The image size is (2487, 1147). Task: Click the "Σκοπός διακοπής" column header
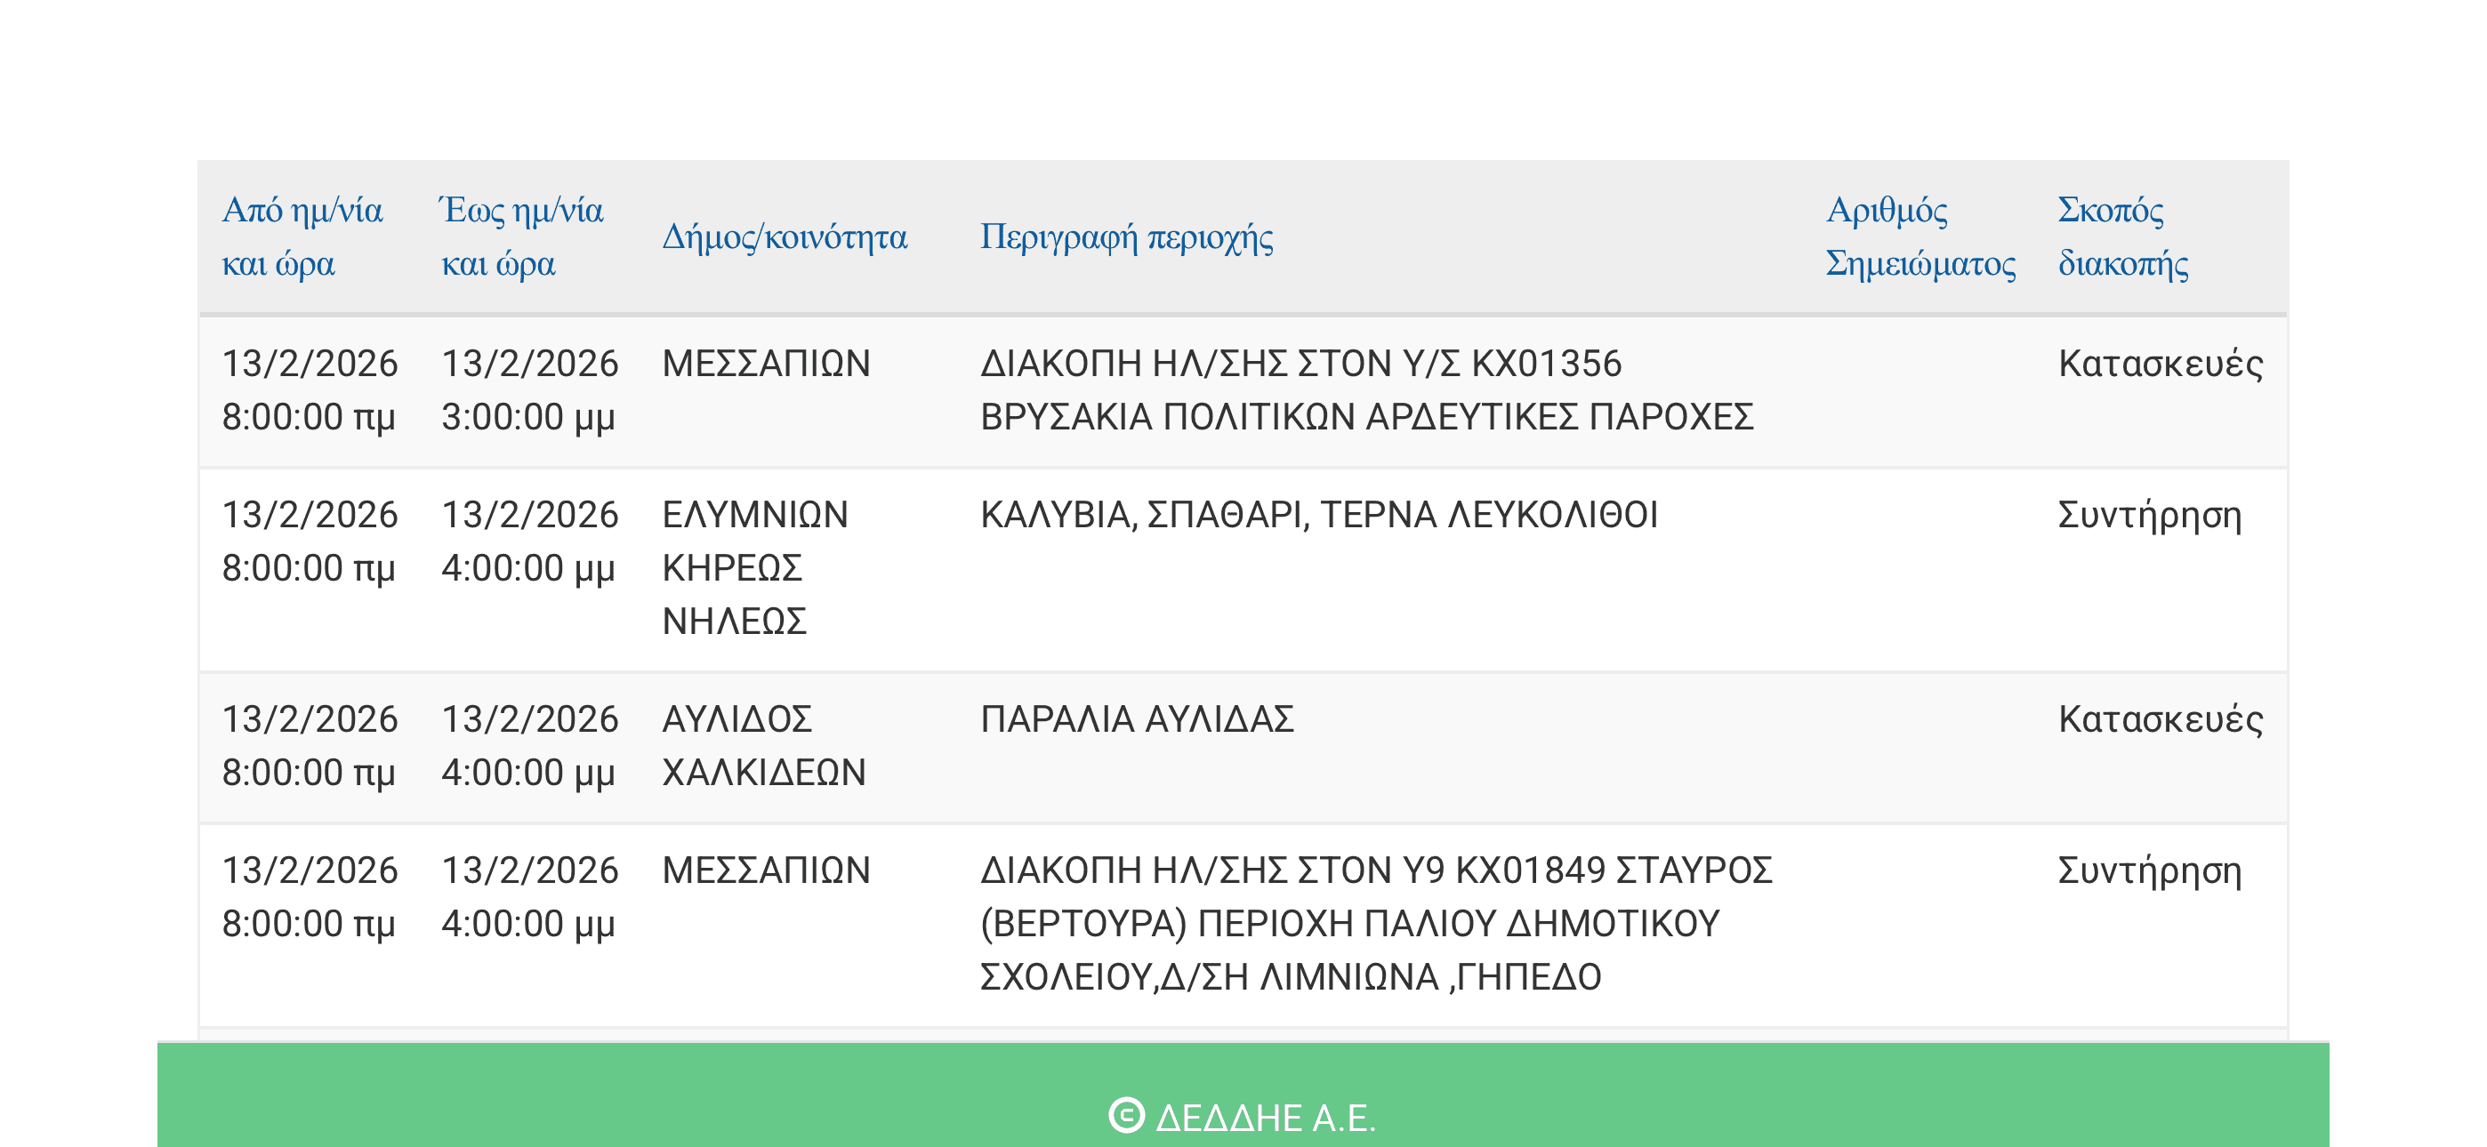pyautogui.click(x=2122, y=237)
